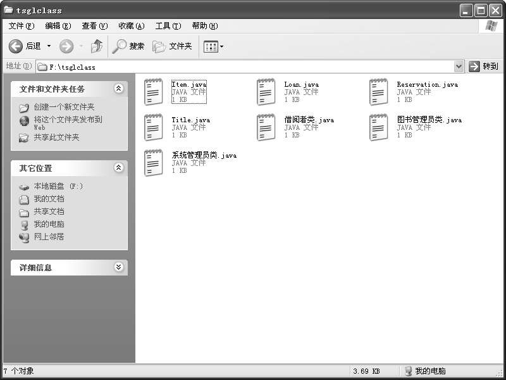
Task: Collapse the 其它位置 panel
Action: click(x=118, y=168)
